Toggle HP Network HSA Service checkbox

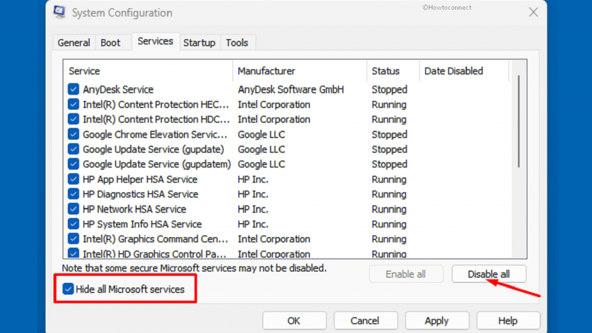click(x=73, y=209)
